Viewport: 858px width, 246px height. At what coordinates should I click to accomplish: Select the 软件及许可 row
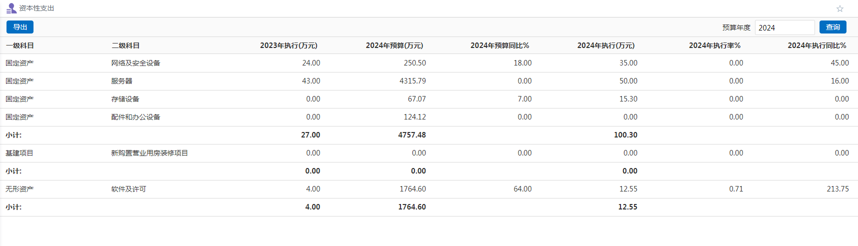(x=128, y=189)
